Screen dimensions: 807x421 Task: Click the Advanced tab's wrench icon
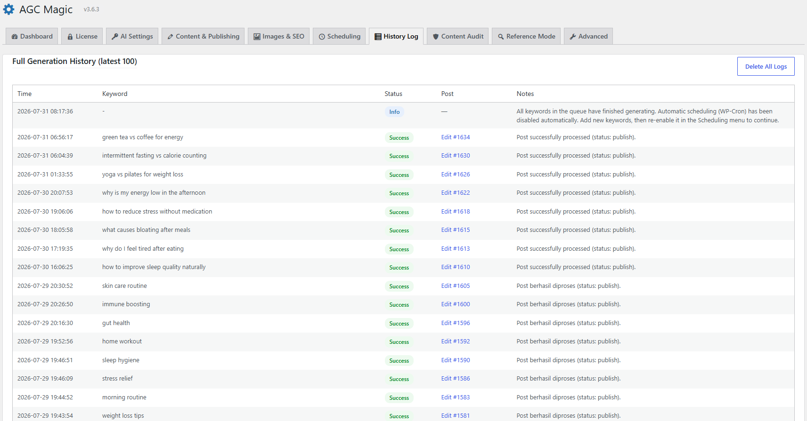point(573,37)
